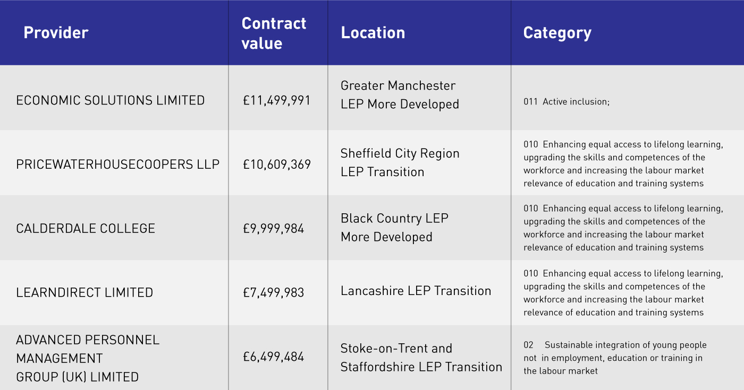The width and height of the screenshot is (744, 390).
Task: Click Black Country LEP More Developed location
Action: pyautogui.click(x=394, y=228)
